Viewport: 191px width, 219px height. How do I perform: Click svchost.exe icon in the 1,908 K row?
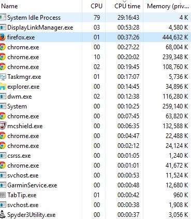pyautogui.click(x=3, y=204)
